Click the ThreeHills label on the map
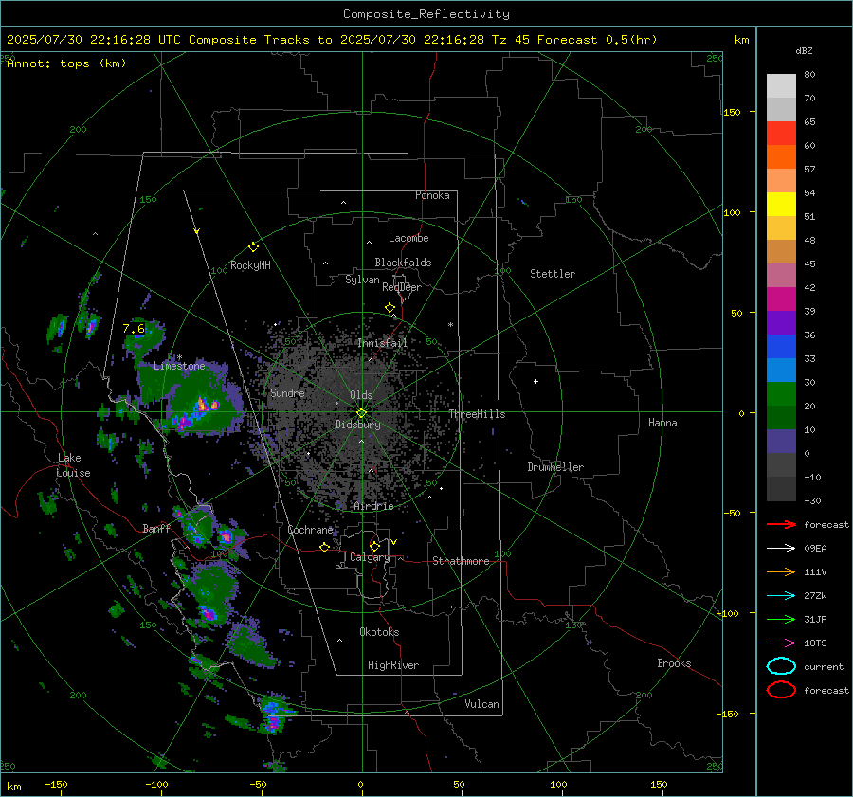 [x=477, y=414]
